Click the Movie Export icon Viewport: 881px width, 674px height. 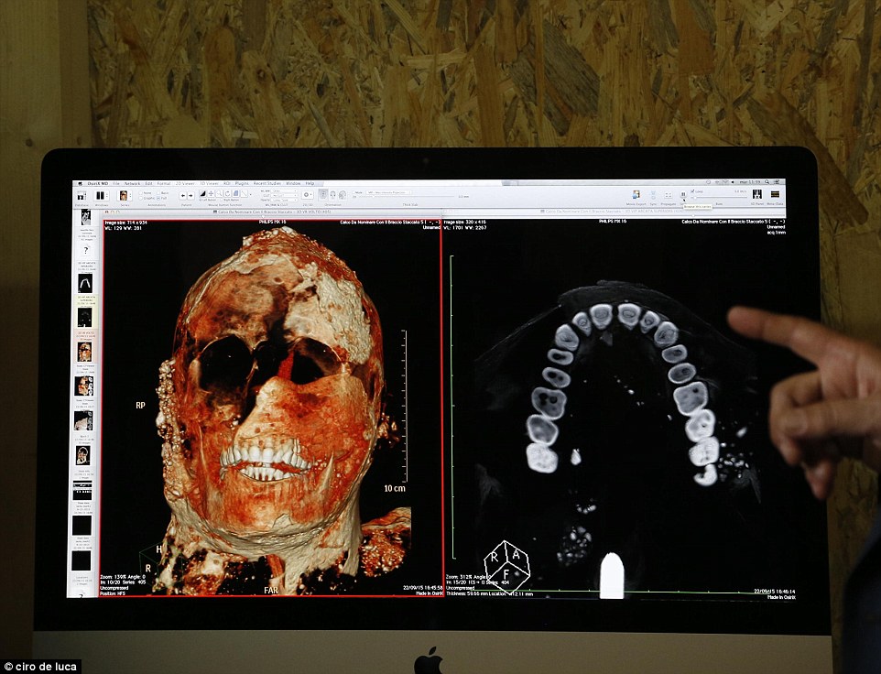click(636, 194)
